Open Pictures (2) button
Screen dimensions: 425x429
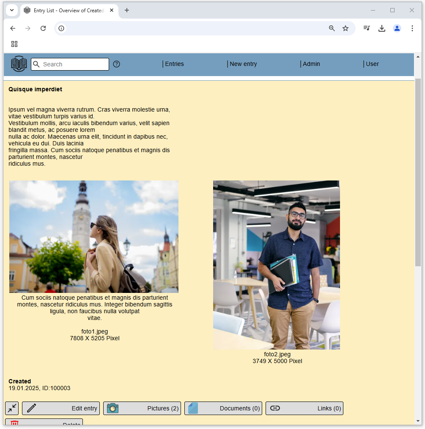tap(142, 408)
